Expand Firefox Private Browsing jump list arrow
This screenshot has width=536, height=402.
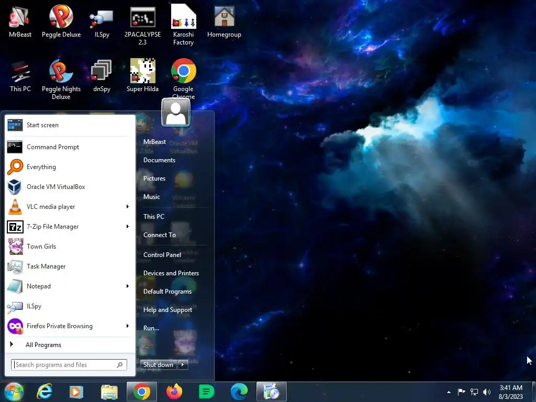tap(128, 326)
